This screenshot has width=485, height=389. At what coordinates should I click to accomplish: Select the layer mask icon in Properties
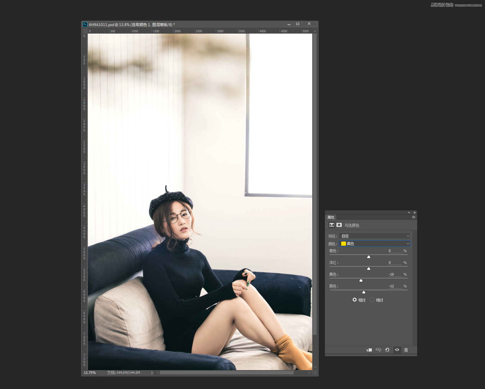coord(339,225)
